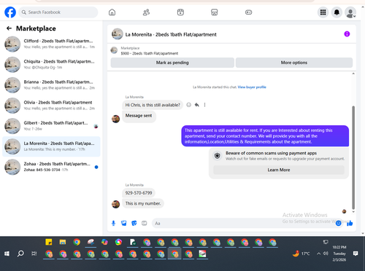Open the emoji picker in composer
This screenshot has width=365, height=271.
click(x=338, y=223)
